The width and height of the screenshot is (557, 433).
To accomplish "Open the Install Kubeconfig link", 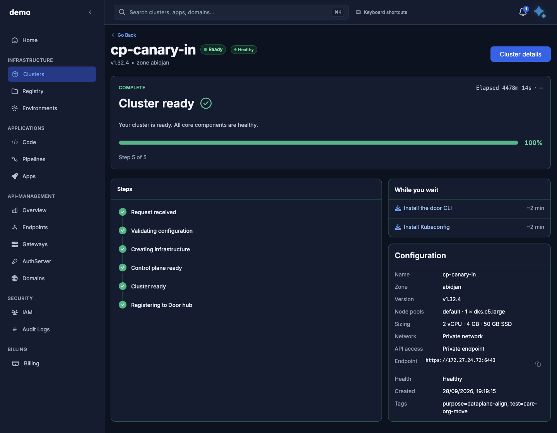I will 427,227.
